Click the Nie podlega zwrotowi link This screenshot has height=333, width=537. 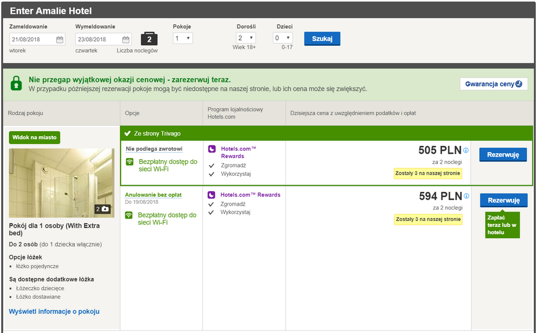point(154,149)
